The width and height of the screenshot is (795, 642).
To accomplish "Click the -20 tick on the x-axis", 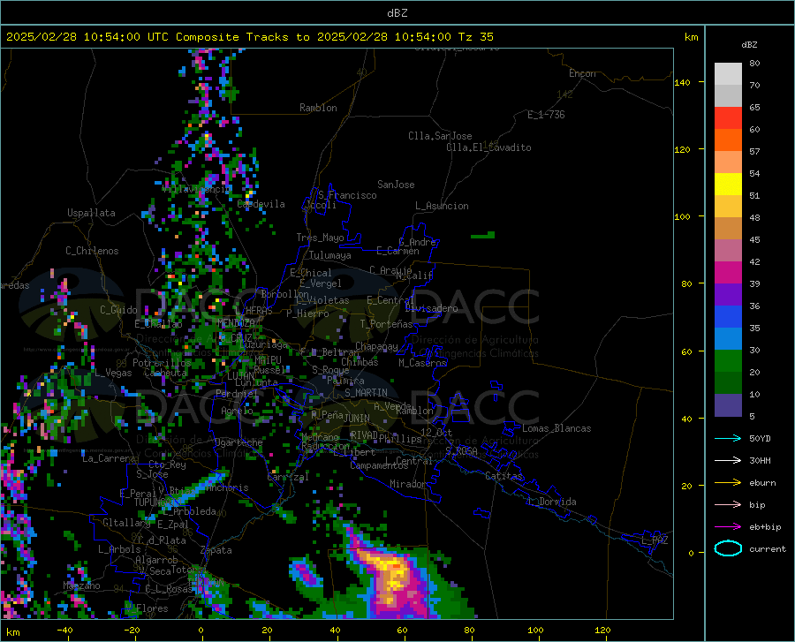I will [x=132, y=630].
